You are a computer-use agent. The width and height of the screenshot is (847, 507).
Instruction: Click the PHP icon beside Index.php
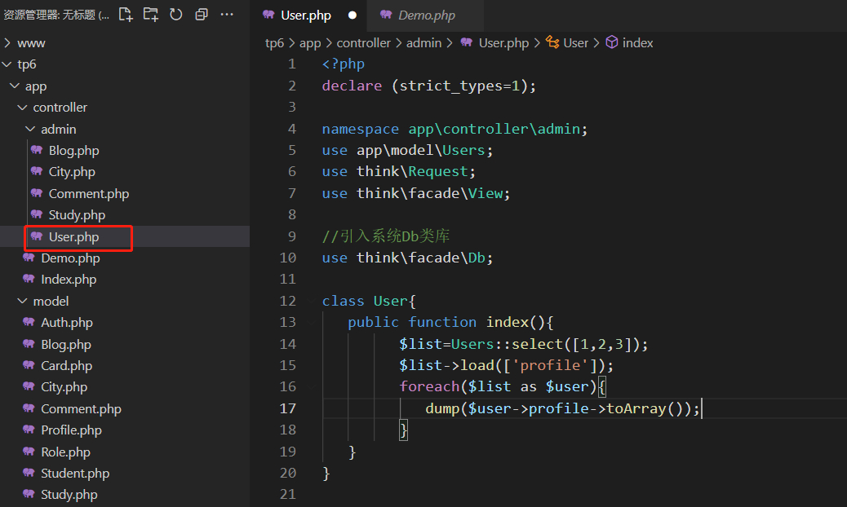click(x=29, y=279)
